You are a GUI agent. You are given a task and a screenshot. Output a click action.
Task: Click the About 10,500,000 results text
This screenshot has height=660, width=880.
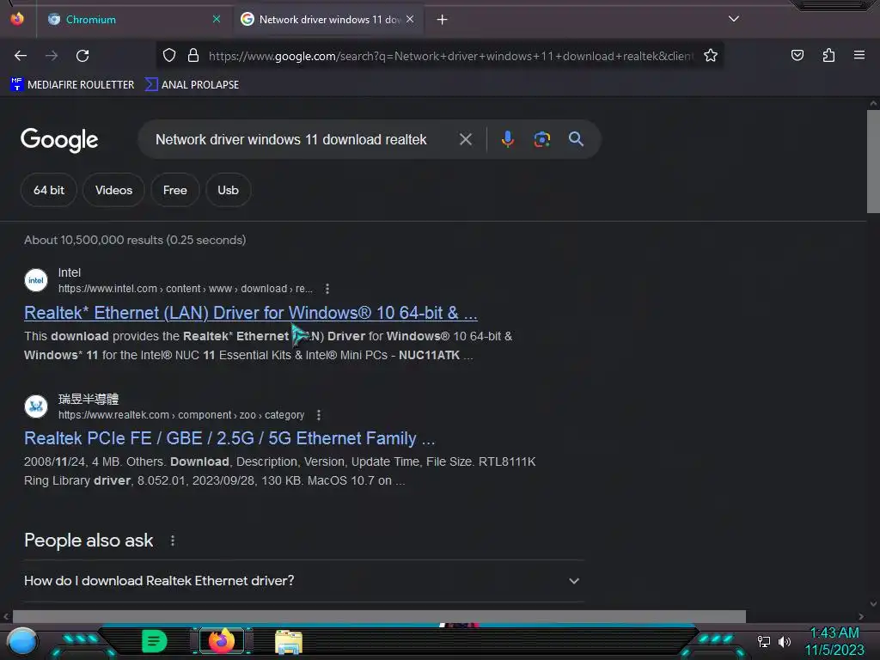tap(135, 241)
